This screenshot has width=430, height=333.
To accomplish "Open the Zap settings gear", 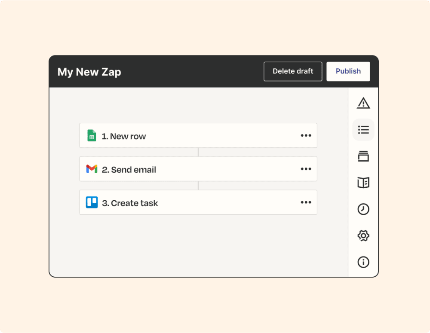I will pos(363,235).
